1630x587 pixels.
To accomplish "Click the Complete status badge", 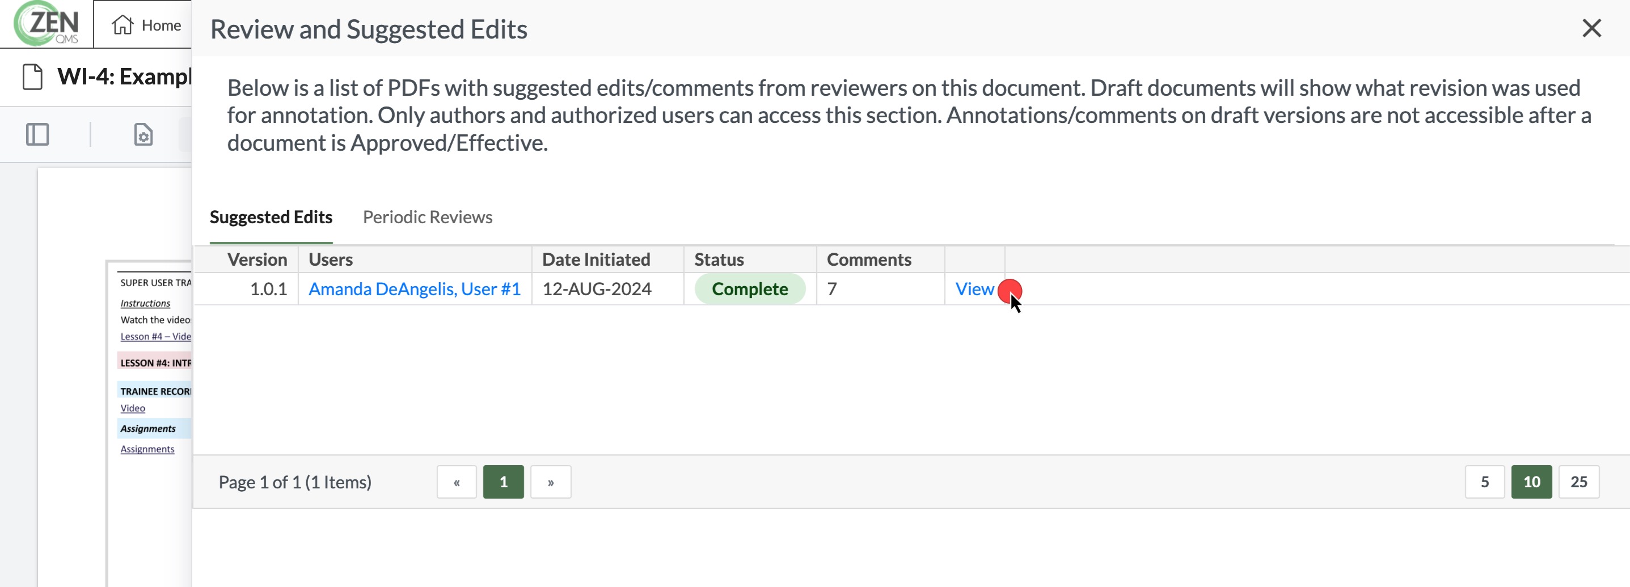I will [750, 289].
